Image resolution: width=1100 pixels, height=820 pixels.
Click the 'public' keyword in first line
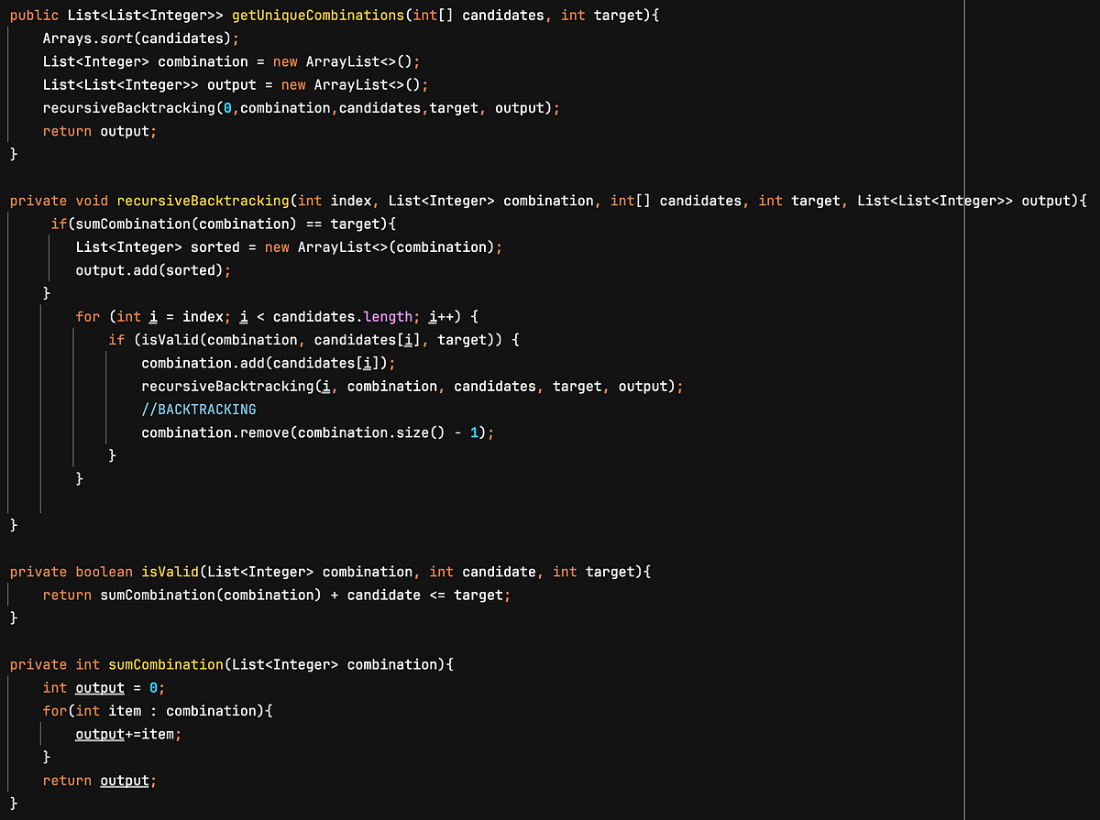tap(34, 15)
